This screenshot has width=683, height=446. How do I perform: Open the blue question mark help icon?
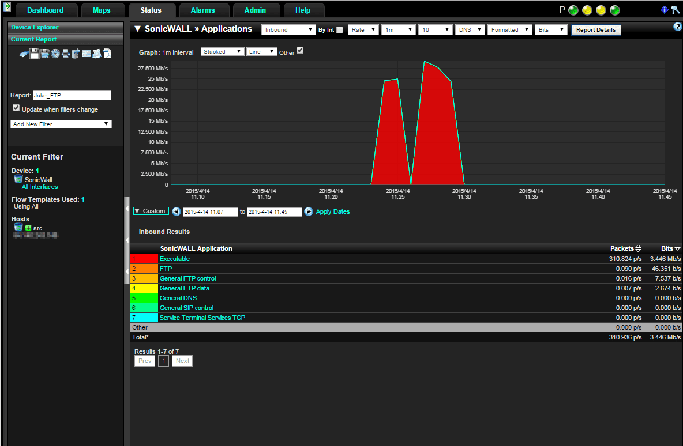[677, 27]
